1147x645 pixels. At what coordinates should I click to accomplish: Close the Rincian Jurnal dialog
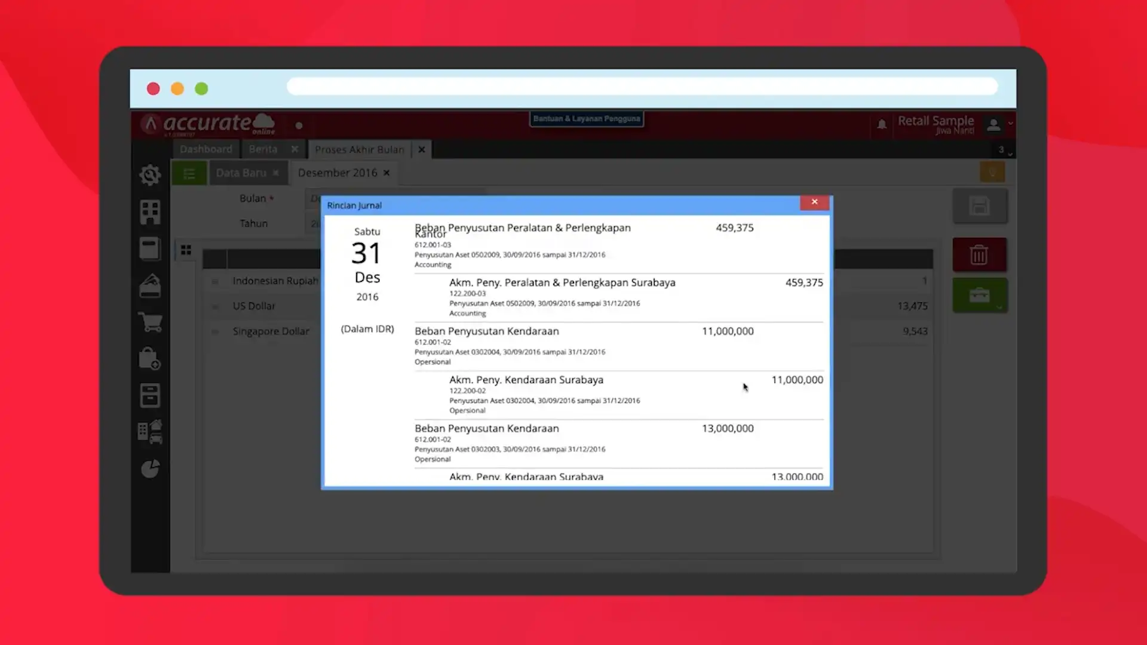pyautogui.click(x=814, y=202)
